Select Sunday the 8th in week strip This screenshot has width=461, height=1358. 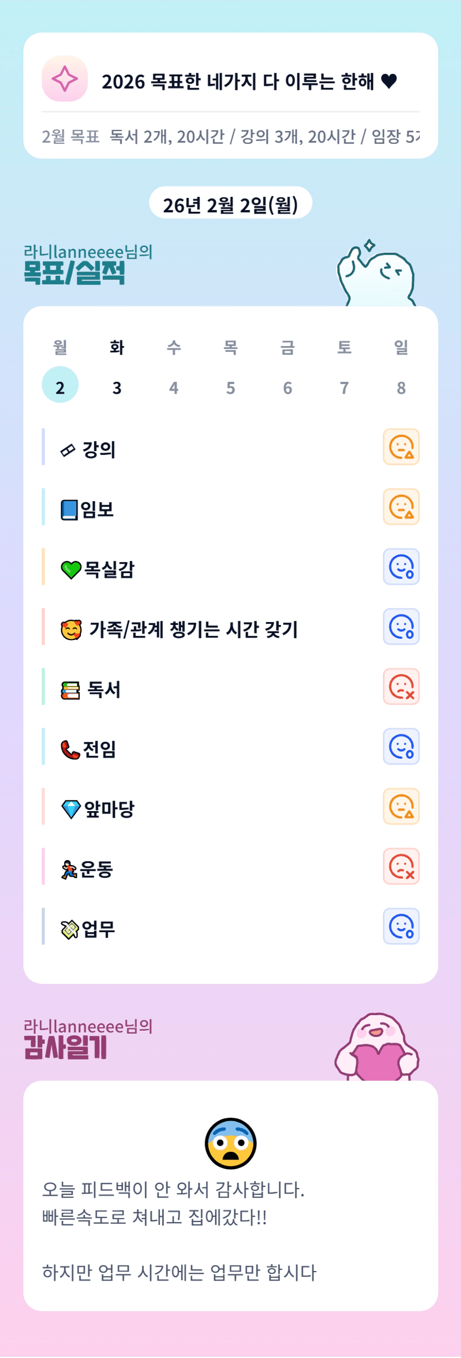(401, 387)
